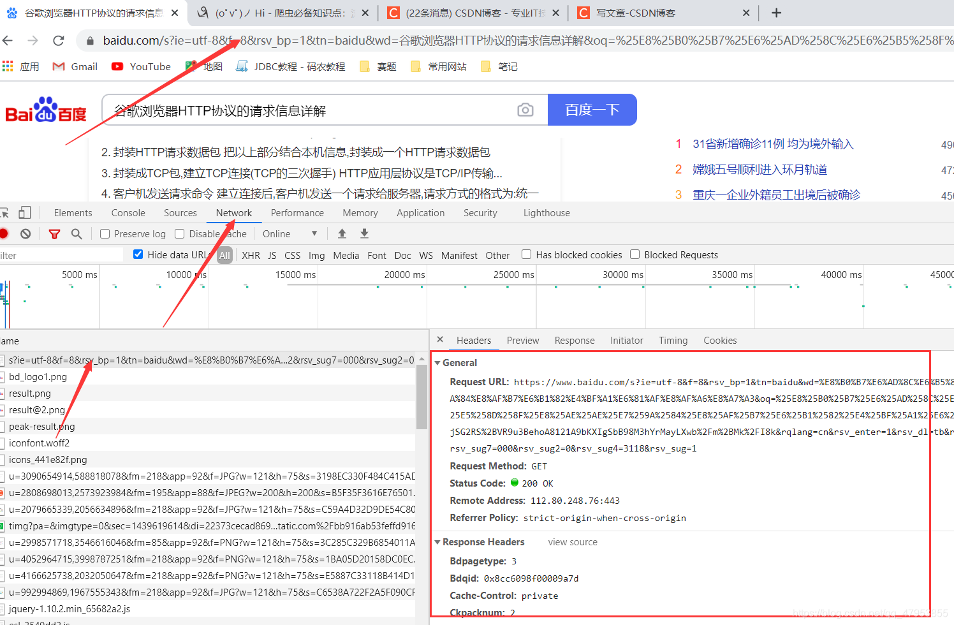The width and height of the screenshot is (954, 625).
Task: Open the Cookies tab of request
Action: click(720, 341)
